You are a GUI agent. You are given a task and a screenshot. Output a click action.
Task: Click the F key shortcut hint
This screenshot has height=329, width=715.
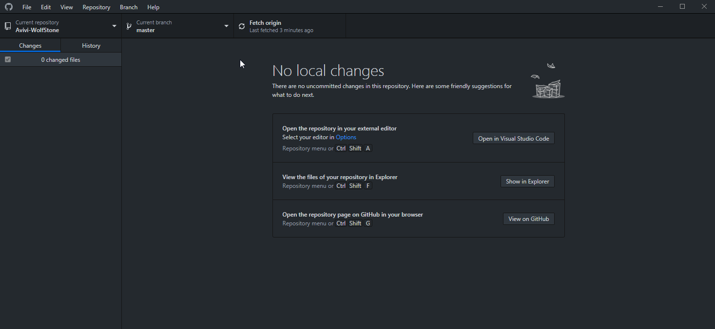pyautogui.click(x=368, y=186)
